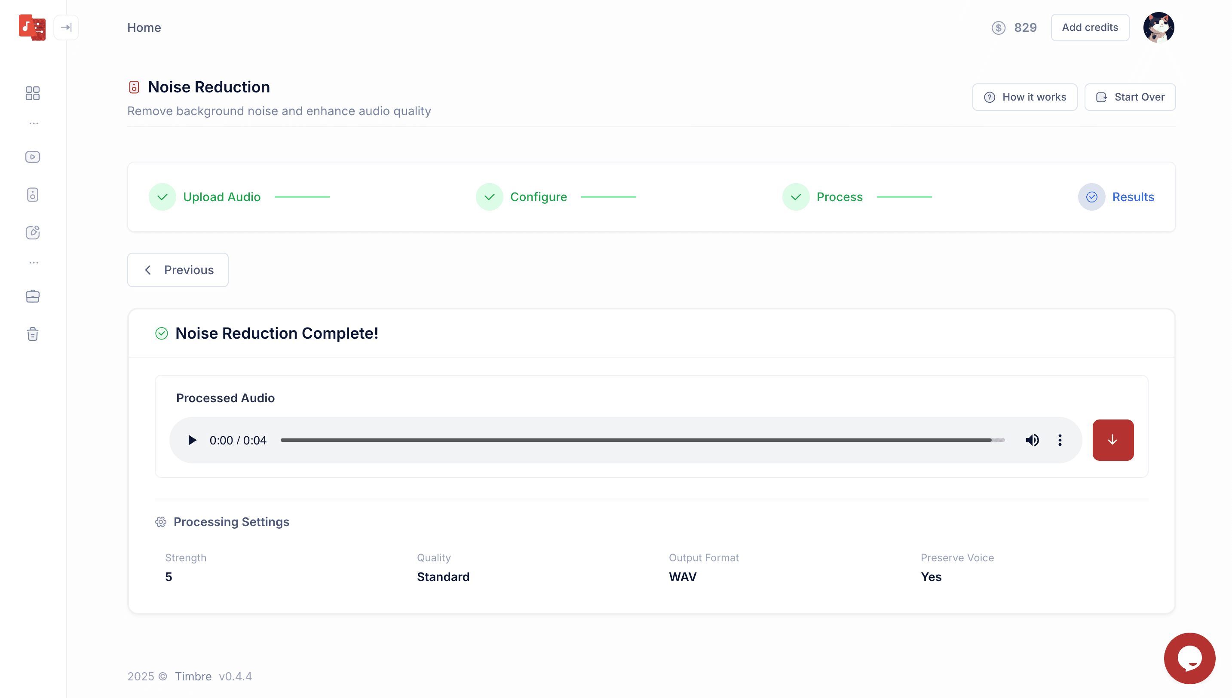Screen dimensions: 1232x698
Task: Go to the Upload Audio step
Action: [221, 197]
